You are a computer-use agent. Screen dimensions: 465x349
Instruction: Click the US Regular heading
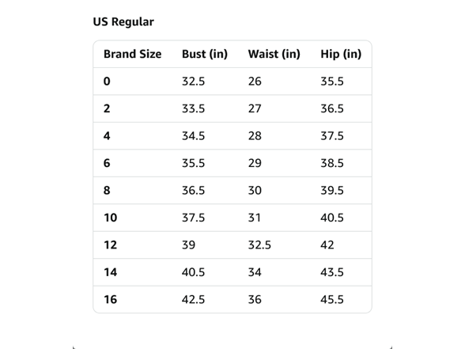tap(123, 21)
